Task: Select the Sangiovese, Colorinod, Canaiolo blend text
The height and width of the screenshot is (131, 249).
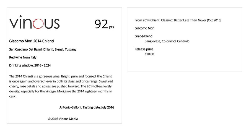Action: [167, 41]
